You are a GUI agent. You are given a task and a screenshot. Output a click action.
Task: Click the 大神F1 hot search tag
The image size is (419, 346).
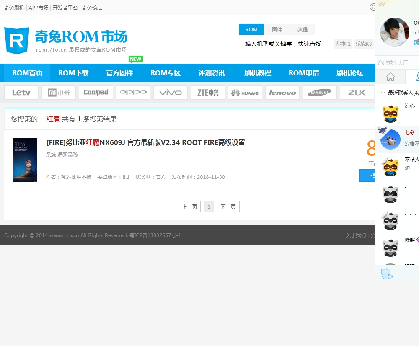click(x=343, y=44)
